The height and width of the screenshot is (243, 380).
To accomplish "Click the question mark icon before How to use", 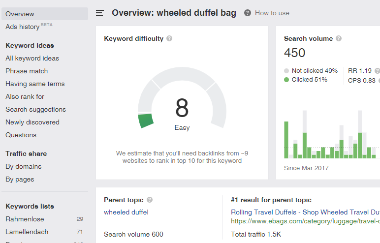I will [248, 13].
